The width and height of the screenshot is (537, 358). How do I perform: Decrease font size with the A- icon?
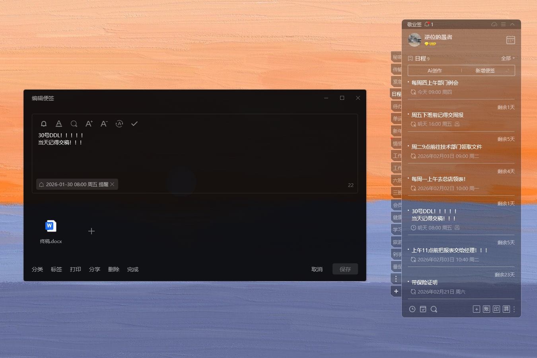coord(104,124)
